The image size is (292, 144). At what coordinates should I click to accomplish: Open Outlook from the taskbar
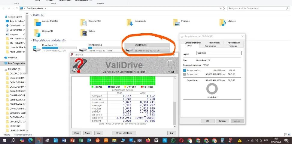tap(89, 140)
